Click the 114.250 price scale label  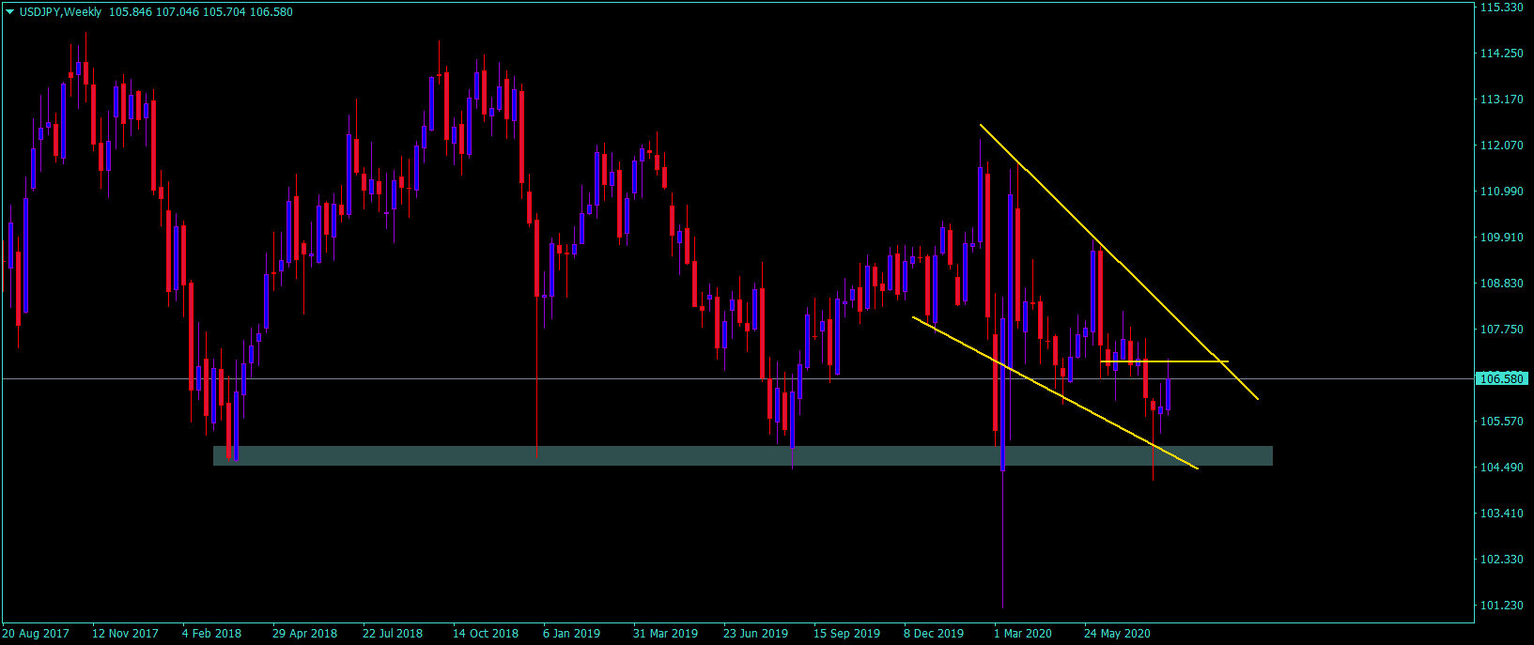1501,54
